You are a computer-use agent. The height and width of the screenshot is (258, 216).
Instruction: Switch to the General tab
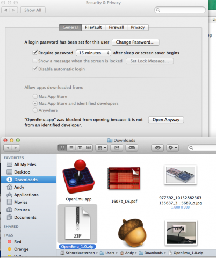coord(70,27)
